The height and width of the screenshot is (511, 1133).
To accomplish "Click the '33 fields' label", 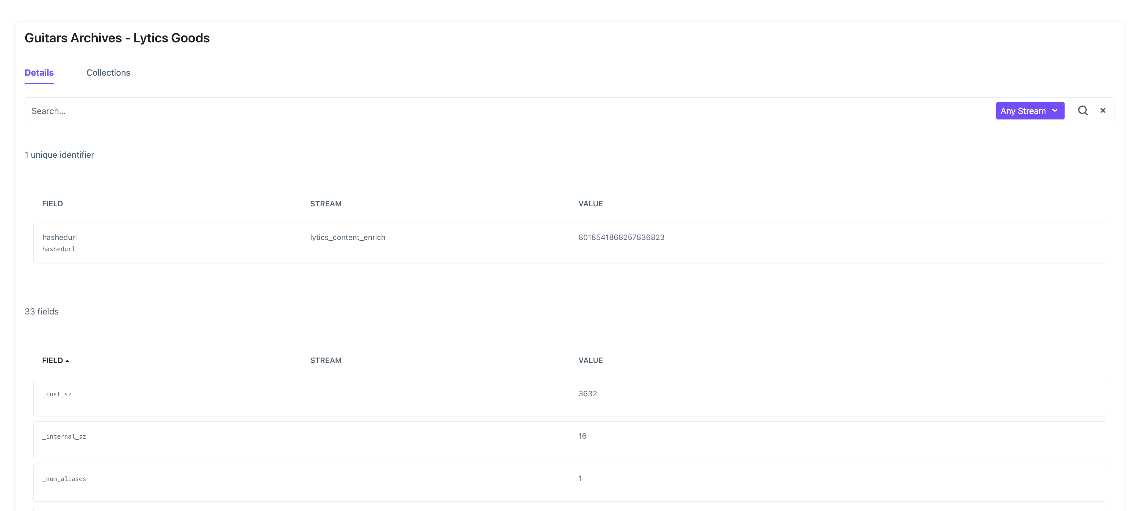I will click(x=41, y=311).
